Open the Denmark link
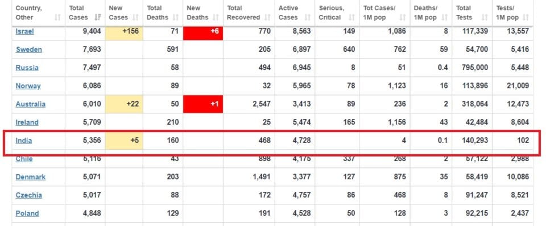 [x=30, y=177]
